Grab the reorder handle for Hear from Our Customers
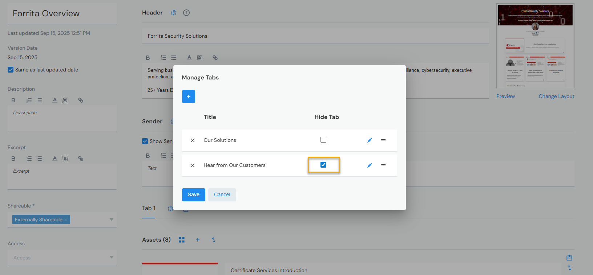The height and width of the screenshot is (275, 593). coord(383,166)
